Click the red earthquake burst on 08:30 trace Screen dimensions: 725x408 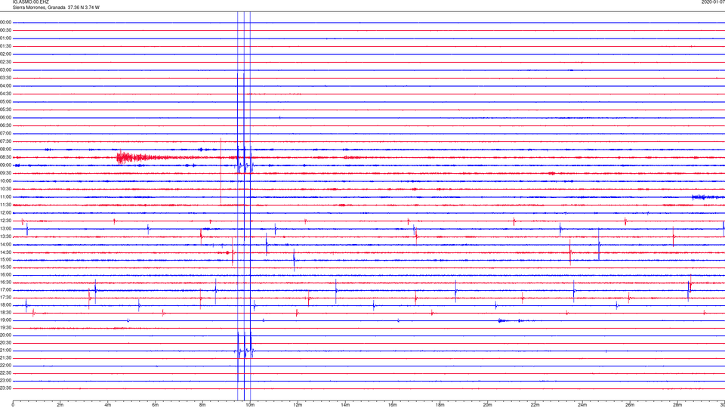[139, 158]
